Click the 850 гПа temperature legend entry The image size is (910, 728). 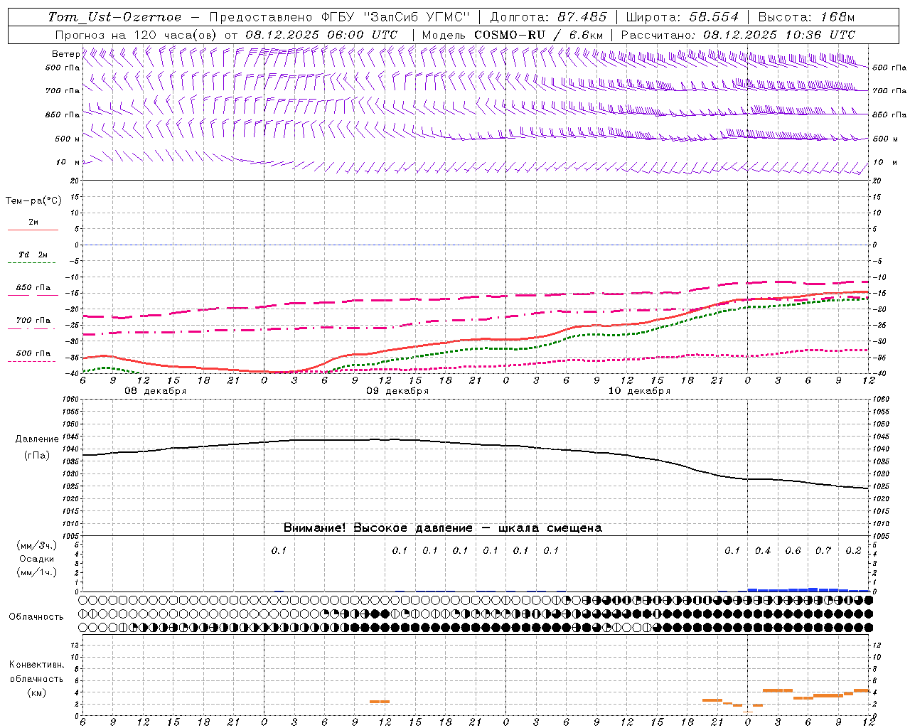33,288
